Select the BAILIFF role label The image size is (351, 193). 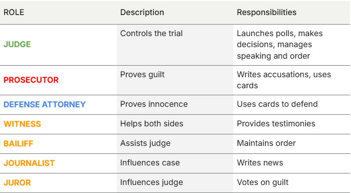point(19,144)
